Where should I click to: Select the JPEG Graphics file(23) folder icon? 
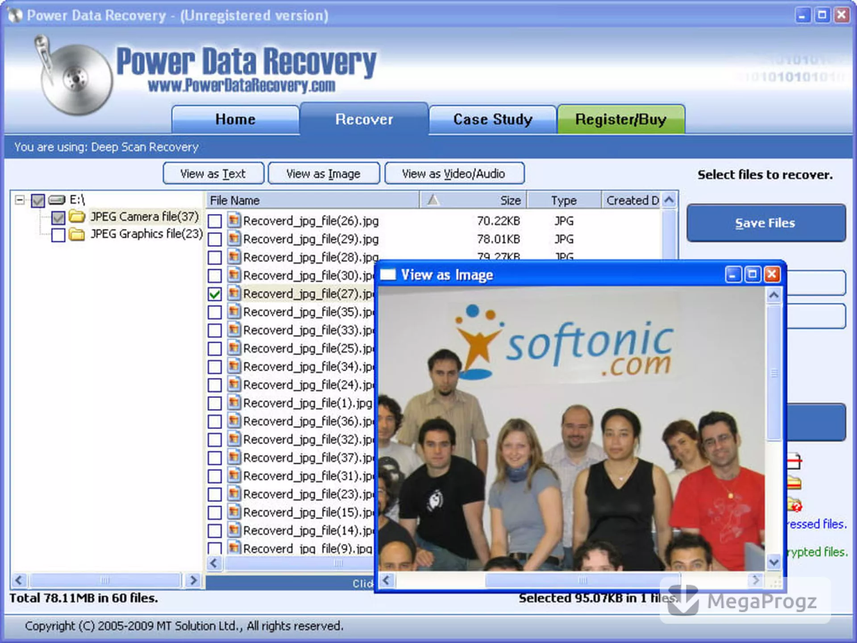pos(77,234)
